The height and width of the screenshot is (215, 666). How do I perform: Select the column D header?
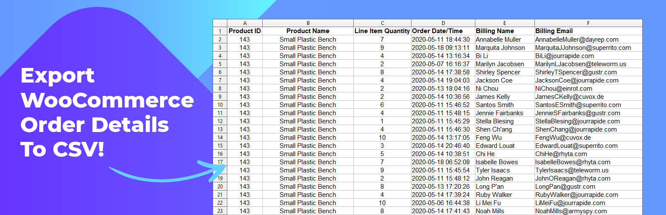pyautogui.click(x=443, y=23)
